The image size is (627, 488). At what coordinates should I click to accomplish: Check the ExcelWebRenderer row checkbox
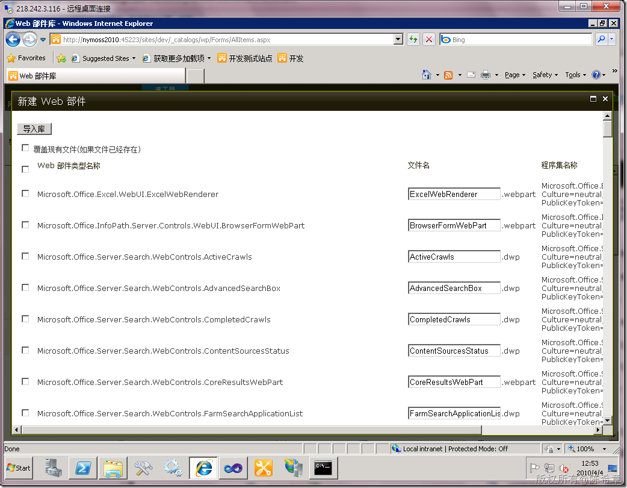25,194
